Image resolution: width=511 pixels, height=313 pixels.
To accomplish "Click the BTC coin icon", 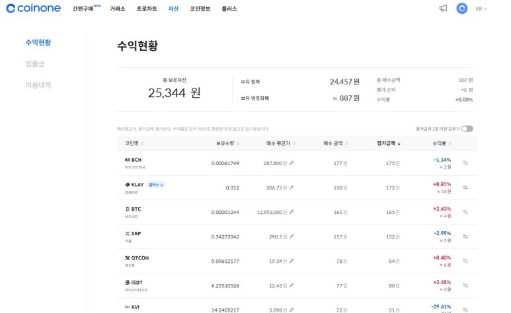I will 128,209.
